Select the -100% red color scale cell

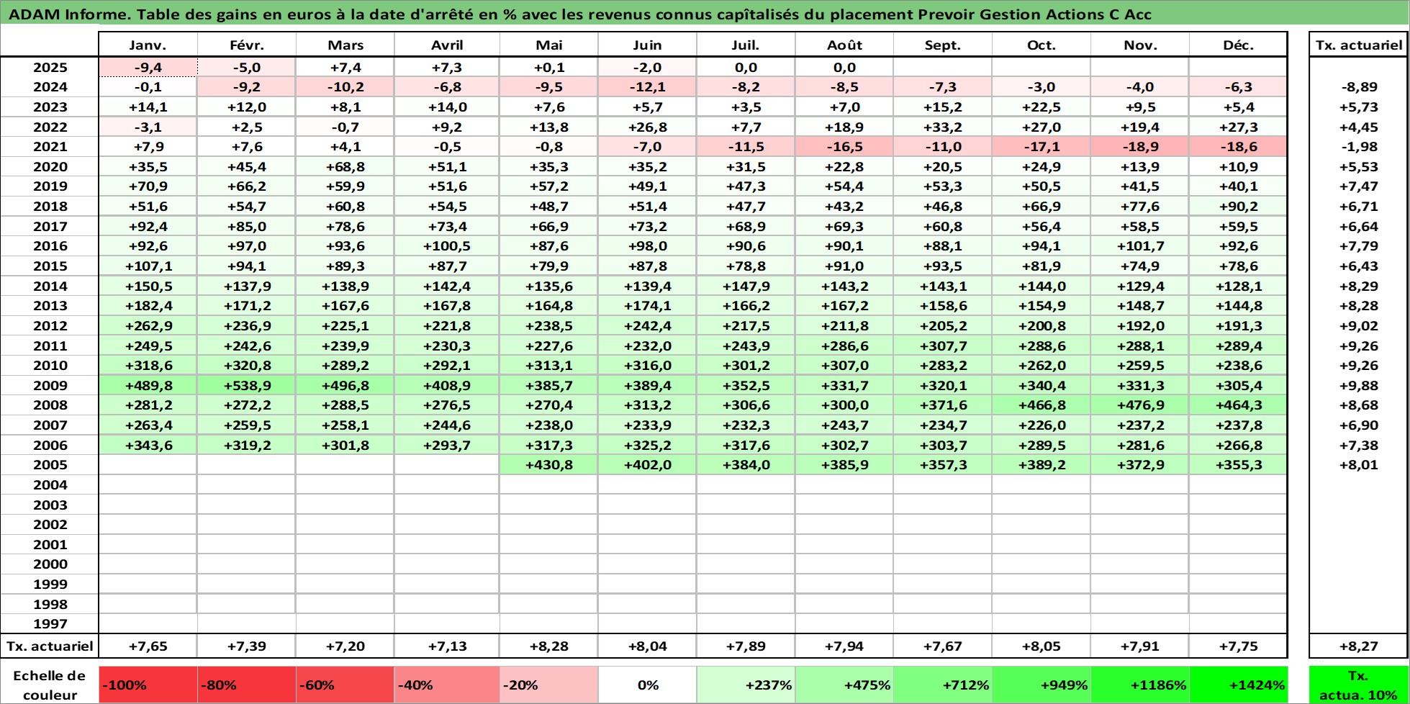[x=148, y=685]
